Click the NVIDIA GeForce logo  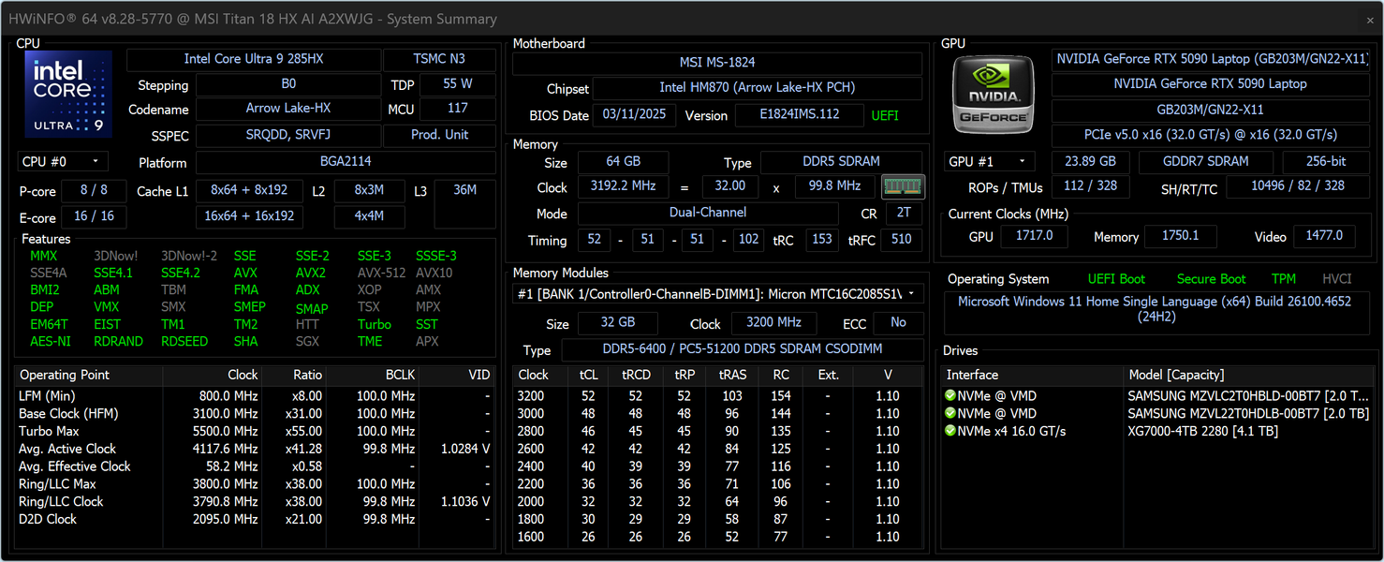(994, 94)
